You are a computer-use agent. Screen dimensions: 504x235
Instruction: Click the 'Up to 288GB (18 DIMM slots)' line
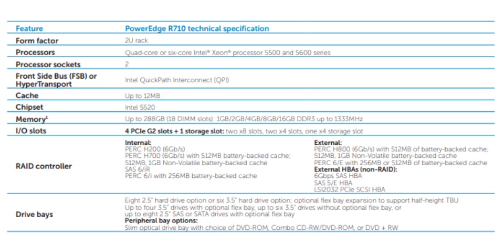[244, 119]
